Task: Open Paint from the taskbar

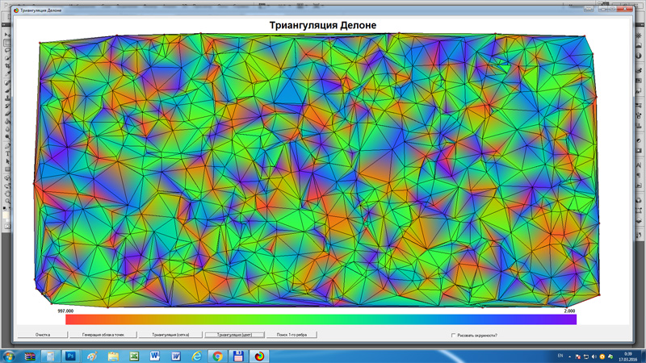Action: pos(91,356)
